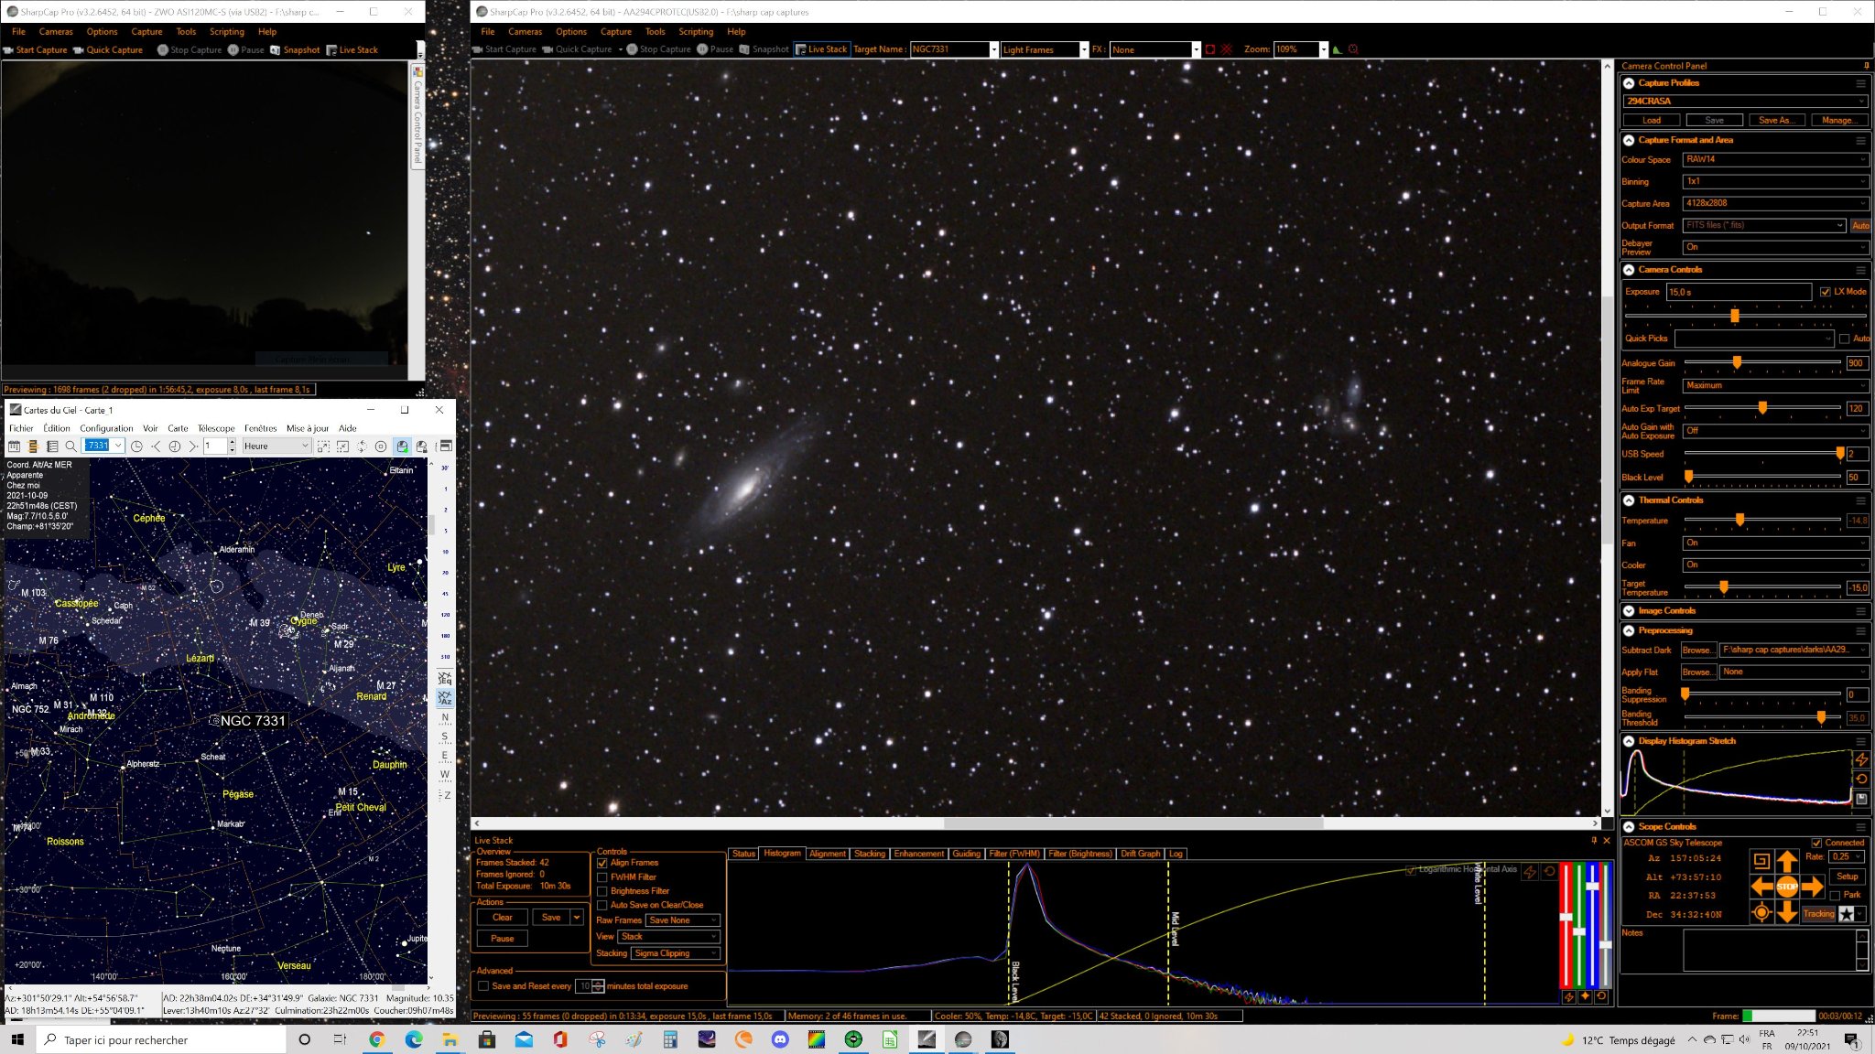Click the Load button under Capture Profiles
This screenshot has width=1875, height=1054.
click(x=1652, y=120)
